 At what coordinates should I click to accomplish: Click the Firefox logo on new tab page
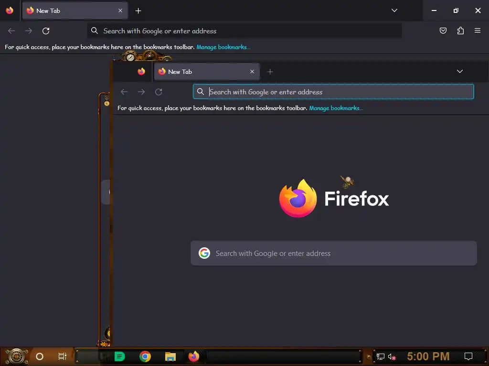click(x=334, y=198)
